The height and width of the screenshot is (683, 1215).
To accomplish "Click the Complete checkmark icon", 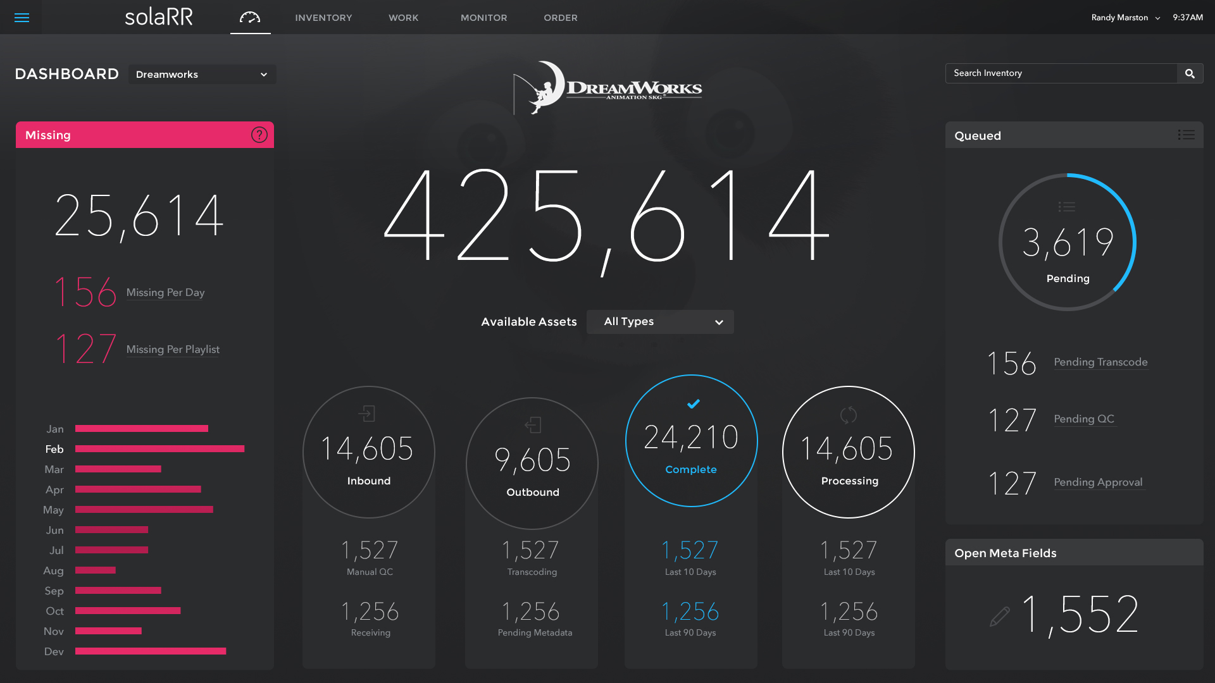I will [x=694, y=403].
